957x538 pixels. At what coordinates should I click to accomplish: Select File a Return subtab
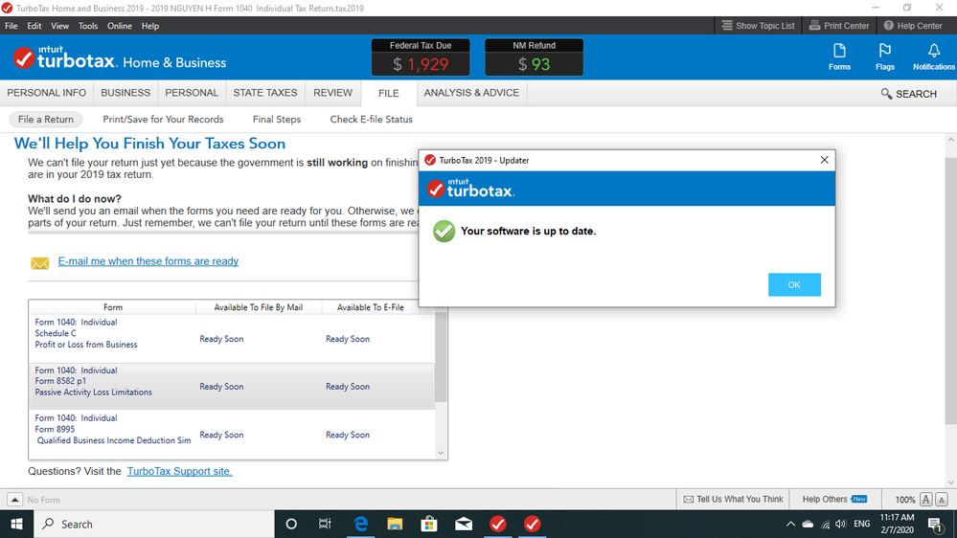coord(46,120)
